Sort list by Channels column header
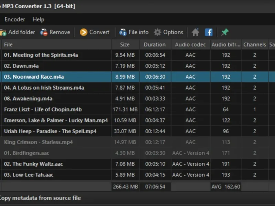Viewport: 275px width, 206px height. pyautogui.click(x=255, y=45)
